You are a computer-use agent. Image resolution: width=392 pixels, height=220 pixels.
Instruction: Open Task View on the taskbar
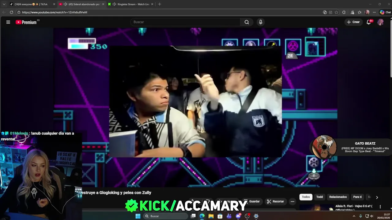tap(193, 216)
